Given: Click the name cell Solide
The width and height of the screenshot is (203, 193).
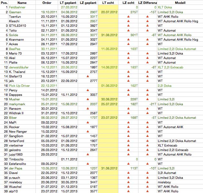Looking at the screenshot, I should (x=14, y=35).
